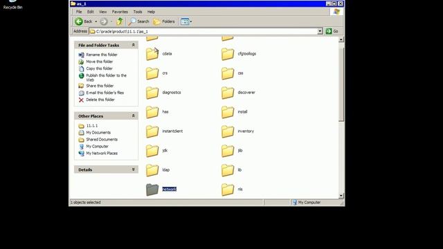This screenshot has width=443, height=249.
Task: Click the '1 objects selected' status text
Action: click(x=86, y=203)
